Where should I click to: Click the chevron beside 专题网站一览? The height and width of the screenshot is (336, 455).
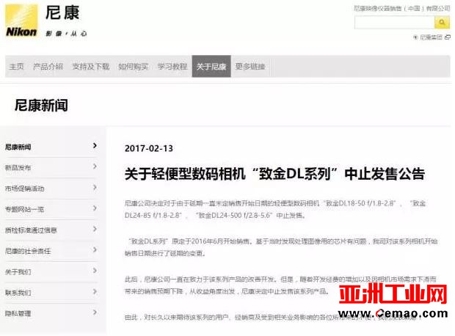[x=95, y=208]
